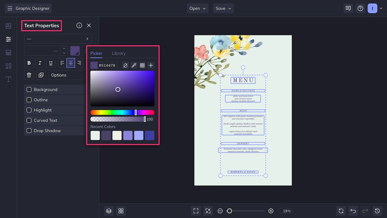Viewport: 387px width, 218px height.
Task: Select the dark purple recent color
Action: click(106, 135)
